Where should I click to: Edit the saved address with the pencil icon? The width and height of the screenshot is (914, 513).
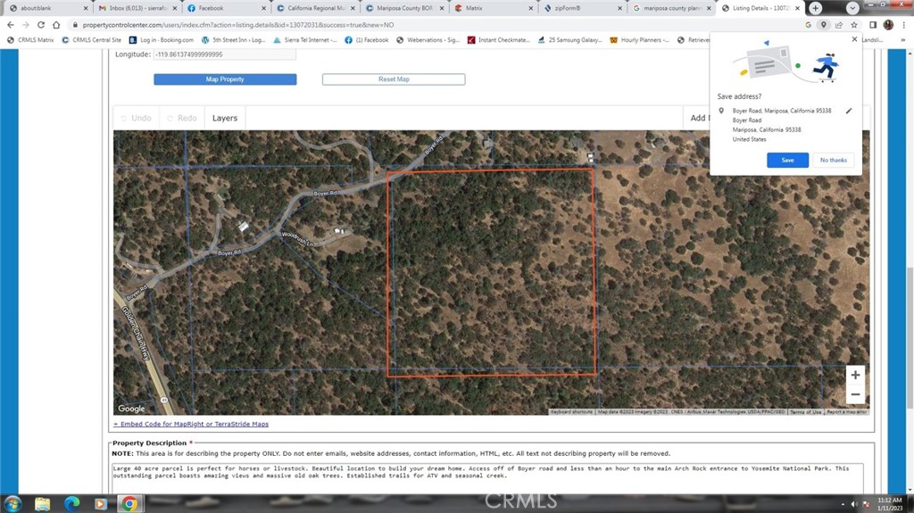tap(849, 111)
